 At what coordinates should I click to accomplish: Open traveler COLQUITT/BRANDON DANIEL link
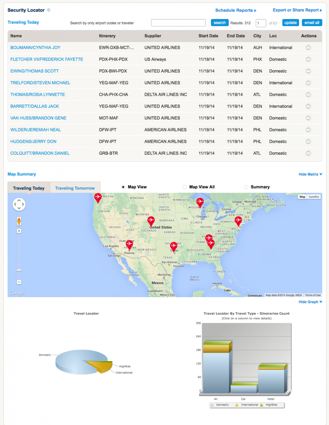(40, 154)
